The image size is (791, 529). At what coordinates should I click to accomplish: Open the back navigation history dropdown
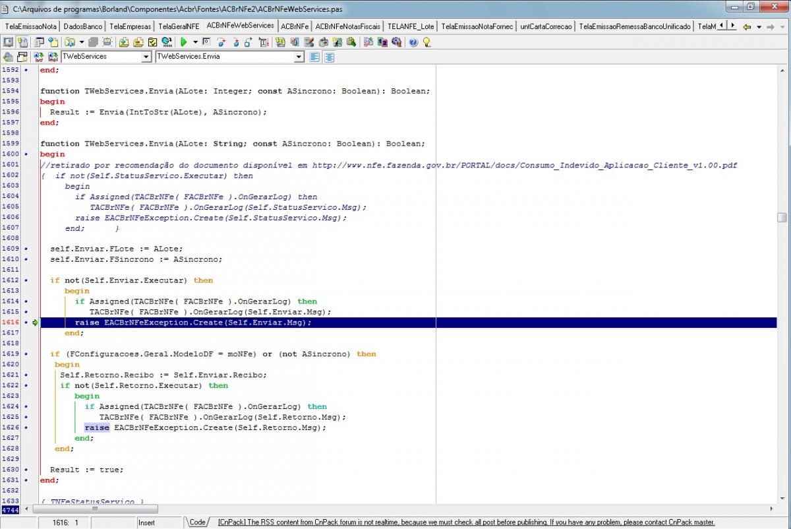(x=759, y=26)
